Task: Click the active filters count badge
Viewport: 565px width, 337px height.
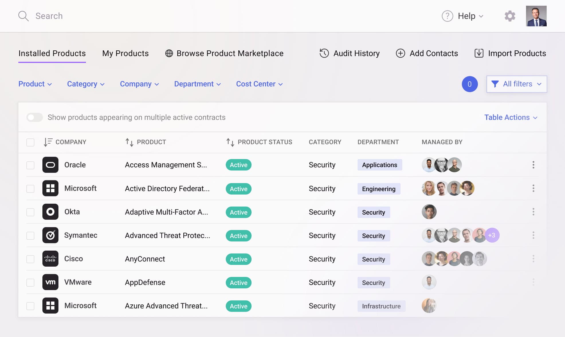Action: 470,84
